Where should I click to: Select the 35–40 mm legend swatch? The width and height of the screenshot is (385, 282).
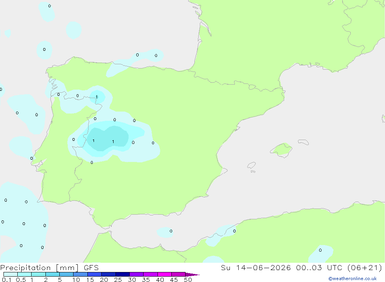click(151, 274)
